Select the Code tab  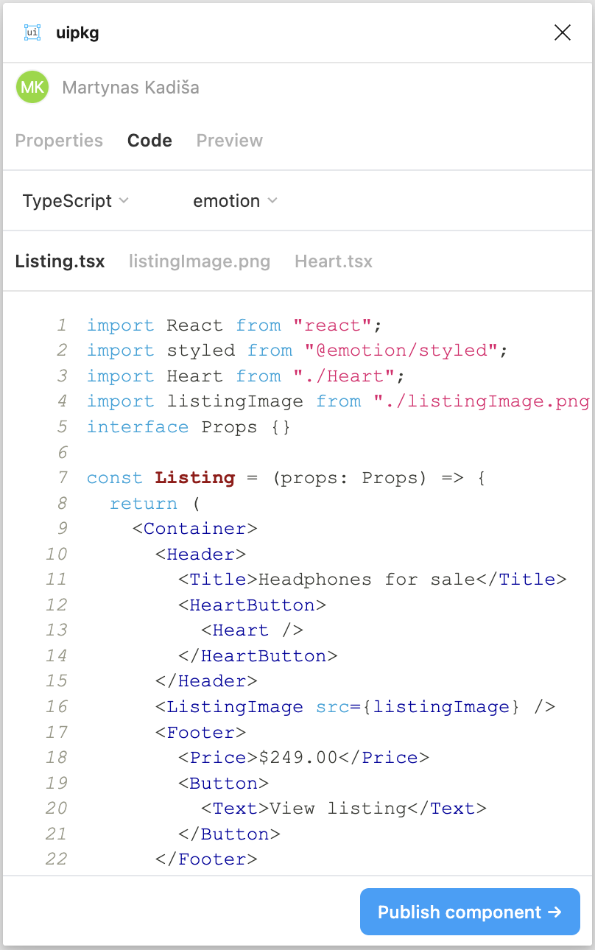pyautogui.click(x=149, y=141)
